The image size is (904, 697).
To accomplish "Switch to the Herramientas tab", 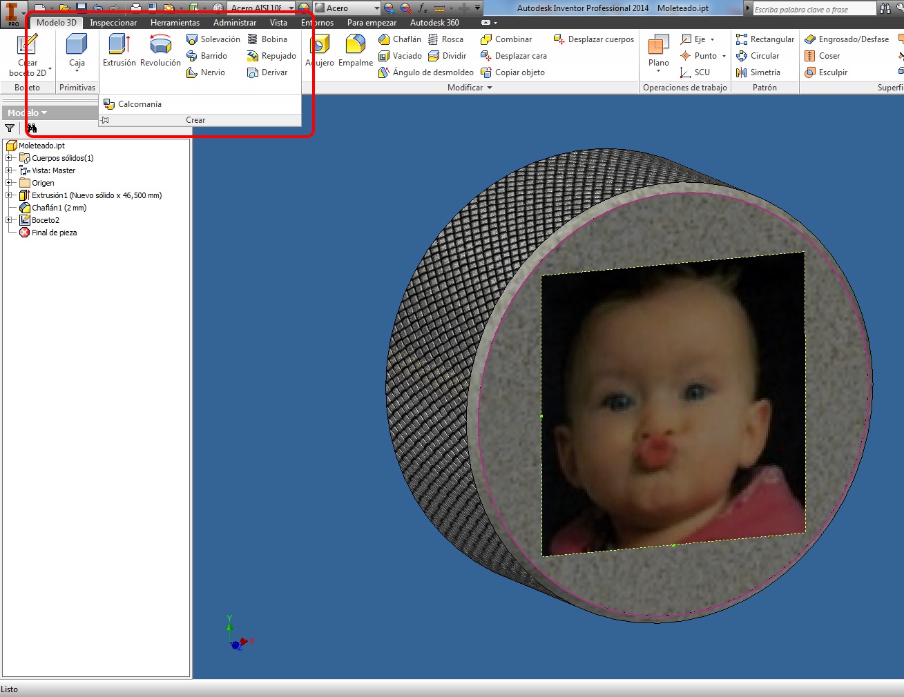I will click(175, 23).
